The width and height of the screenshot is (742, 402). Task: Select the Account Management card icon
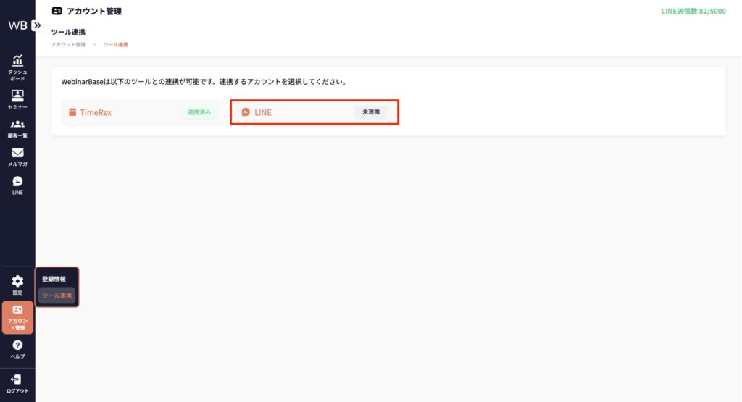[x=17, y=310]
